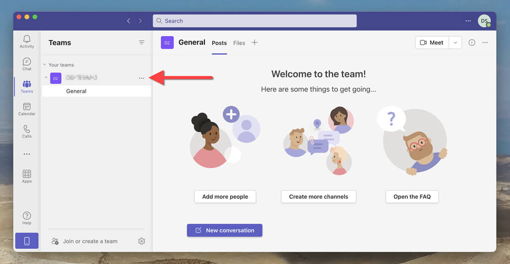Open the Meet dropdown arrow
Image resolution: width=510 pixels, height=264 pixels.
tap(455, 43)
